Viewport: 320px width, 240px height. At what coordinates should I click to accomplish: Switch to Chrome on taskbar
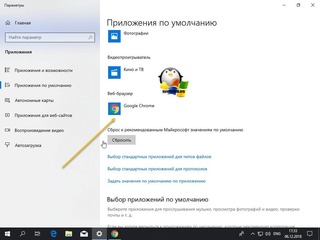coord(114,234)
